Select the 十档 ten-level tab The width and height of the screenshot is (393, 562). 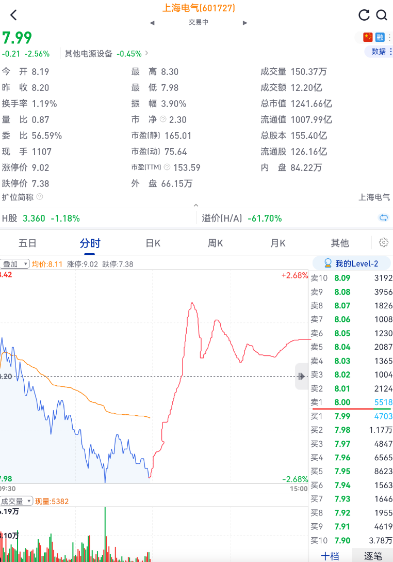pyautogui.click(x=330, y=556)
